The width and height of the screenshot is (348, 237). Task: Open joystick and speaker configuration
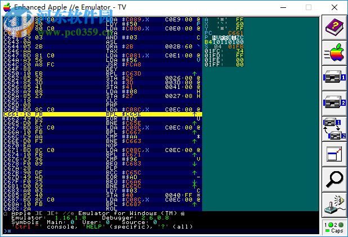[334, 204]
